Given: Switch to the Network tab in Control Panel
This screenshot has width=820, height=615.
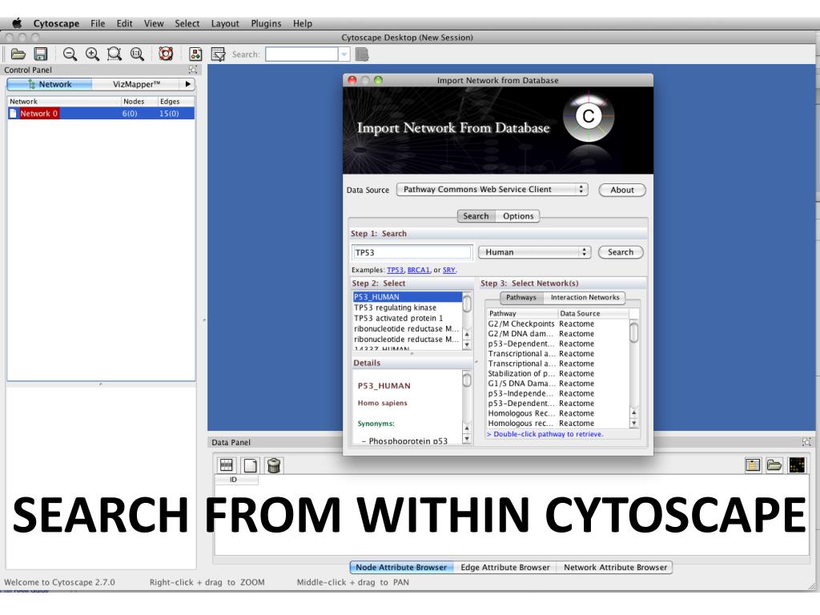Looking at the screenshot, I should coord(49,84).
